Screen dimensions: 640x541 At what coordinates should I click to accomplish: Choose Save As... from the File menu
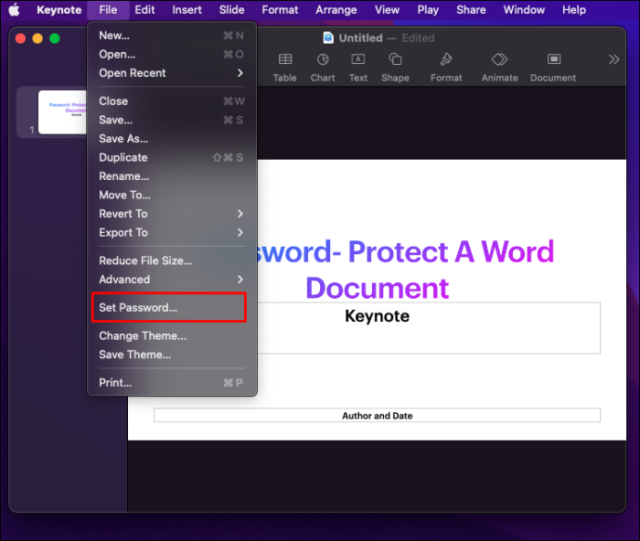(x=172, y=139)
